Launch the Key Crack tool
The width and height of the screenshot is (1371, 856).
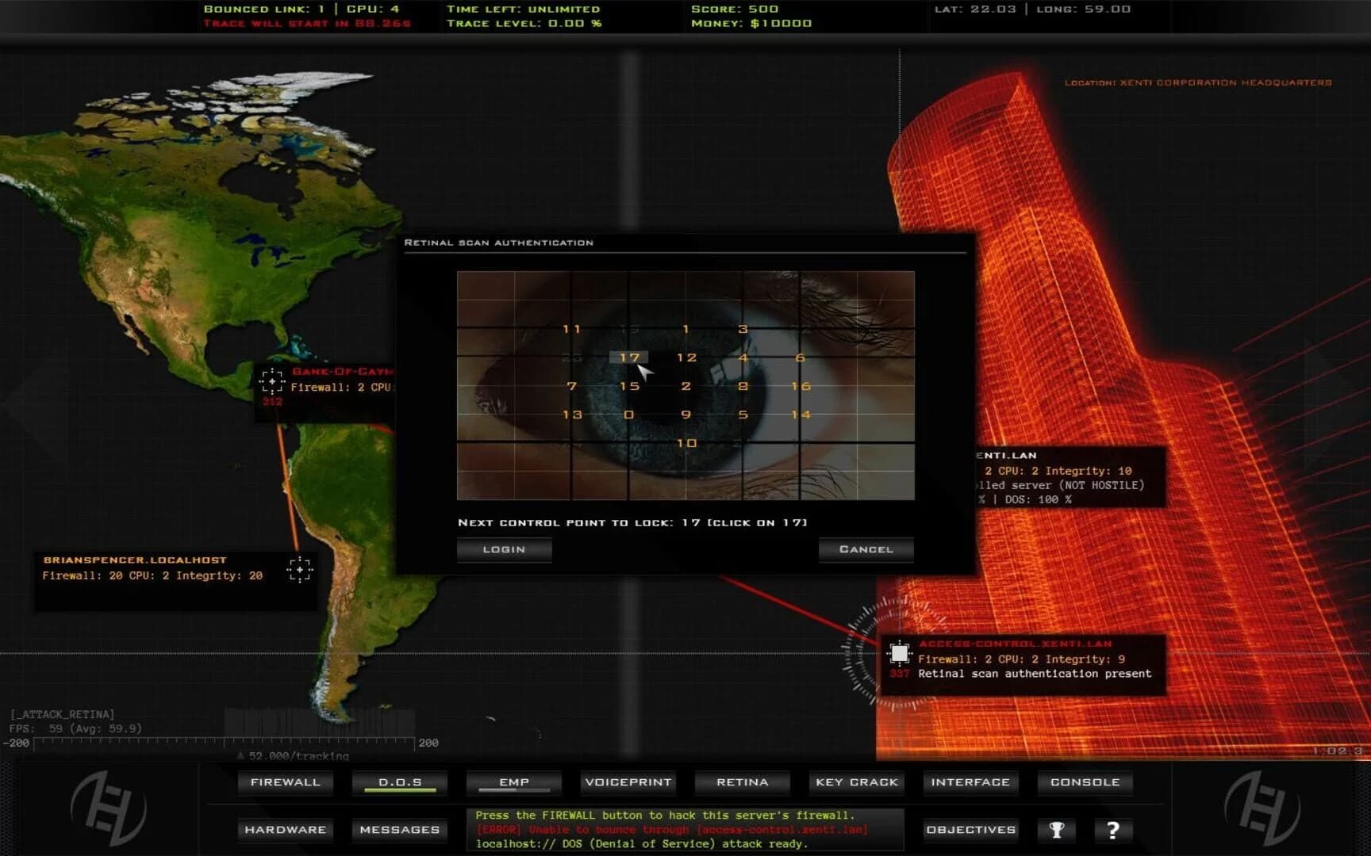click(856, 782)
